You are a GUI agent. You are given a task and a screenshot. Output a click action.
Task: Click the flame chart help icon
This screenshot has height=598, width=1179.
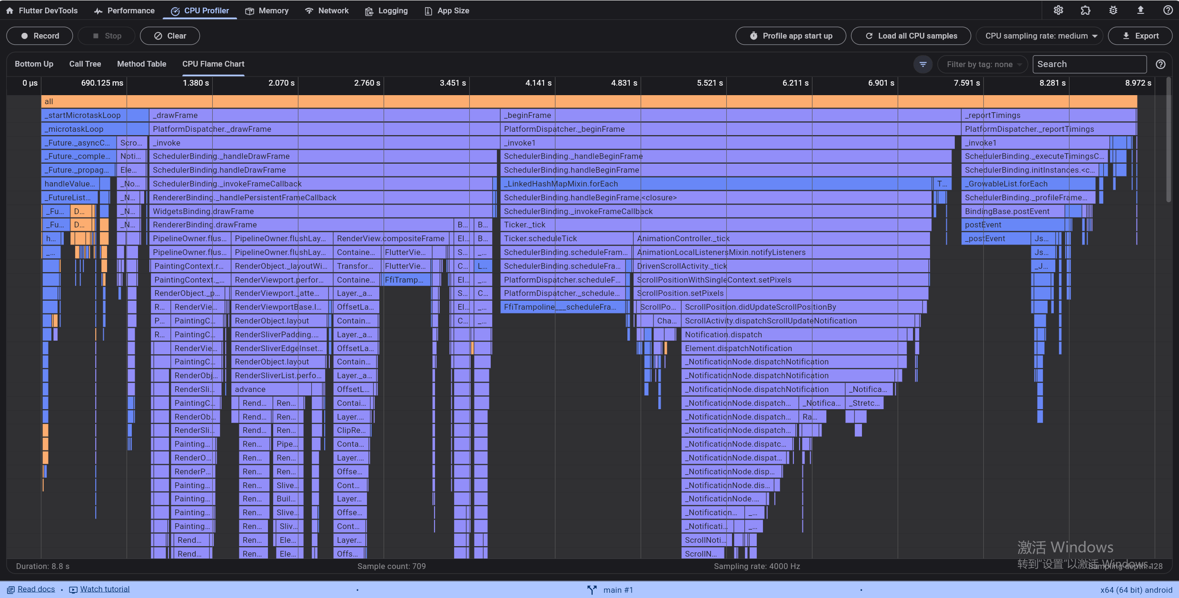coord(1160,64)
